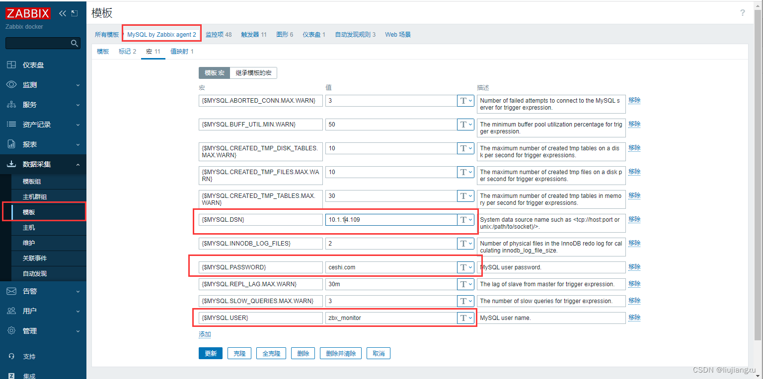Add a new macro via the 添加 link
Screen dimensions: 763x379
tap(204, 334)
